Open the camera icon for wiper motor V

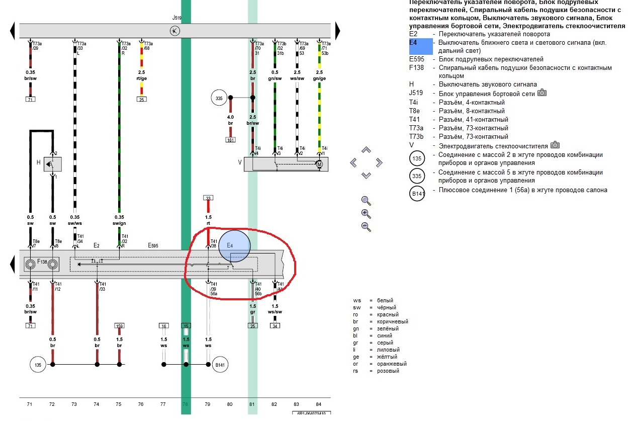pyautogui.click(x=555, y=145)
